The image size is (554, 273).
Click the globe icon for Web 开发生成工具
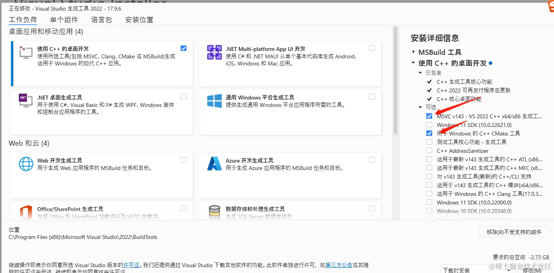coord(26,164)
